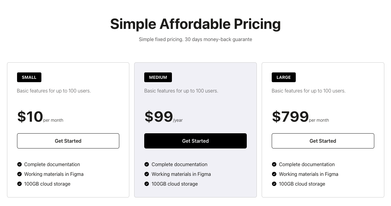Click the $10 per month price

(40, 117)
